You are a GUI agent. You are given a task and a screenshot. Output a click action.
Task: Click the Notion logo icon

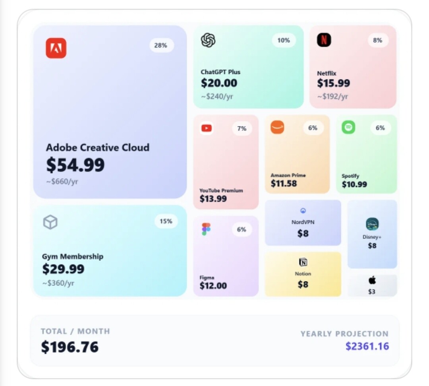[303, 262]
